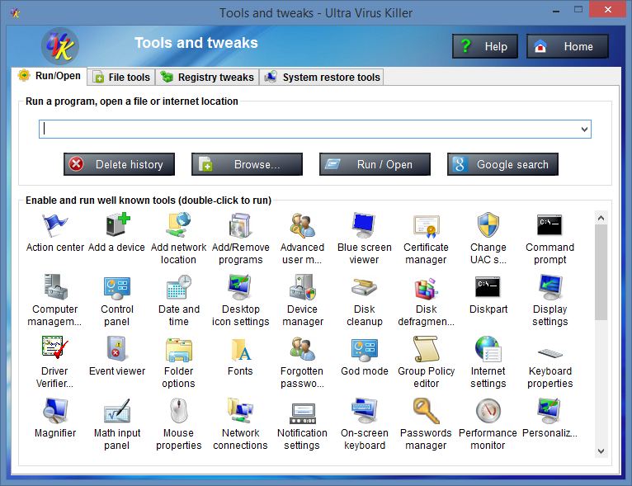
Task: Open the Registry tweaks tab
Action: click(208, 77)
